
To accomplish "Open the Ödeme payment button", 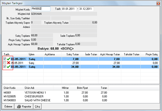I will 8,106.
